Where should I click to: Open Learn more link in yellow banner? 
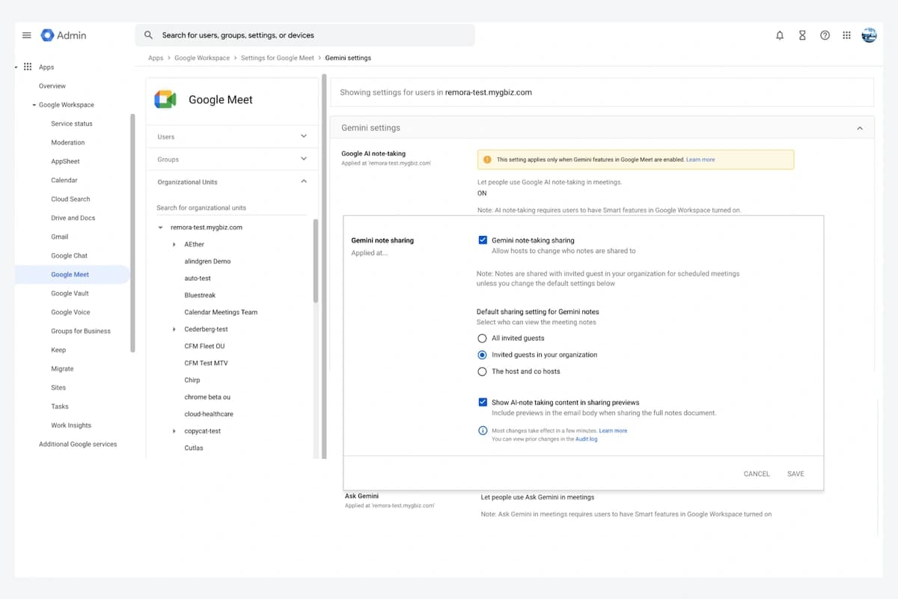pos(700,159)
